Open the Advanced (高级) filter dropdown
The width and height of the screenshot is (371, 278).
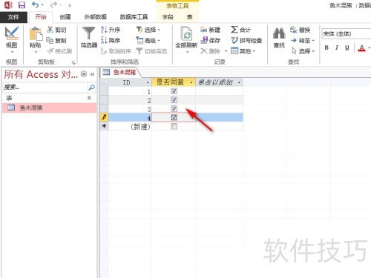pyautogui.click(x=148, y=40)
